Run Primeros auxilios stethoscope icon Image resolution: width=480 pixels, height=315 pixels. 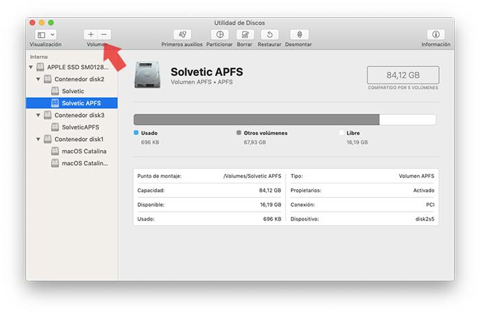(x=182, y=34)
